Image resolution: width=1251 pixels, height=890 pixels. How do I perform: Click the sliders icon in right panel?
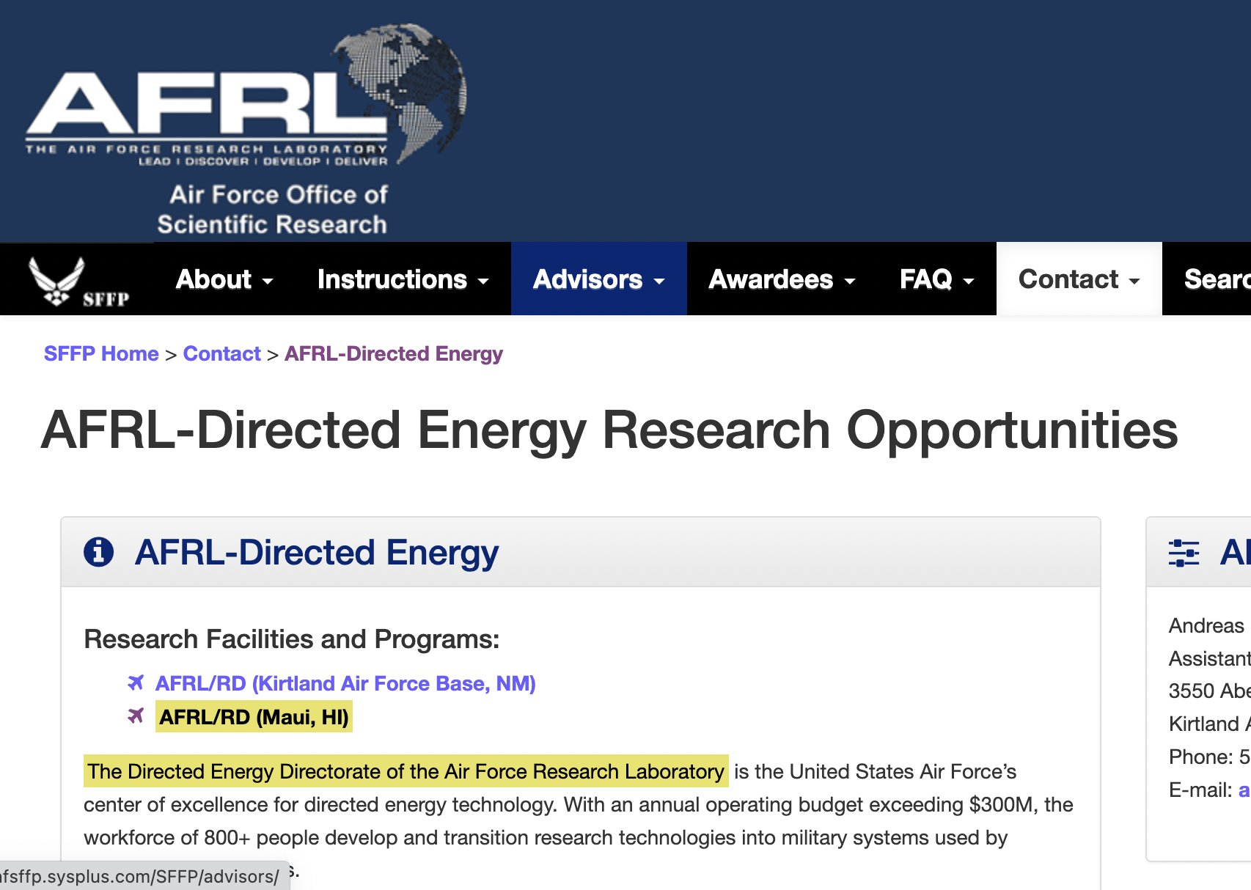click(x=1184, y=553)
